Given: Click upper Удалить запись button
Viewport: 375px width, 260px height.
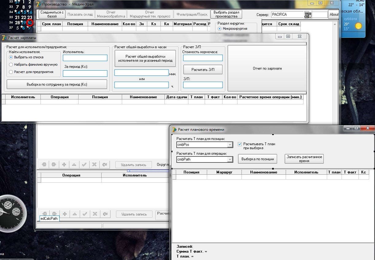Looking at the screenshot, I should (133, 165).
